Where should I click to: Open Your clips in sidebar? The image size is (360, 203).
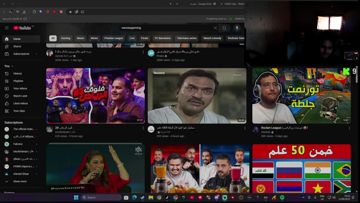tap(21, 111)
